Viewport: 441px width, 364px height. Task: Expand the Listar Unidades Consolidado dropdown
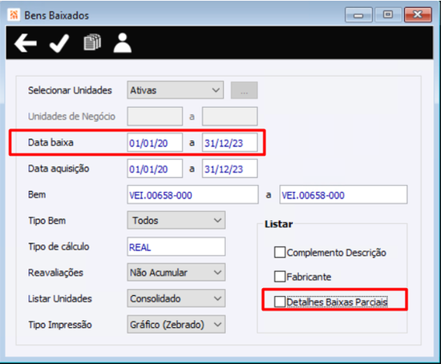point(176,298)
